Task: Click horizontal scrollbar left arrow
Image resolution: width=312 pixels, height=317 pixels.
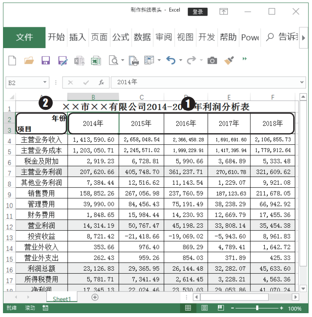Action: point(196,297)
